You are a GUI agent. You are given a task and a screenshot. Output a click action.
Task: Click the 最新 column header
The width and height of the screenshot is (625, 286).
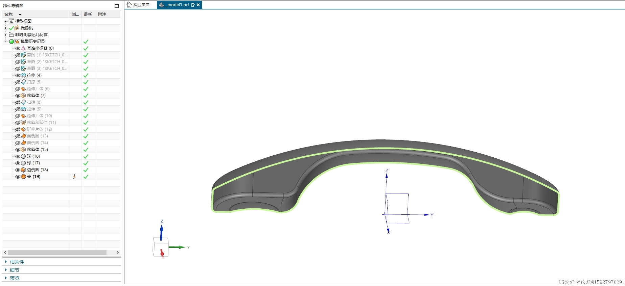click(88, 14)
